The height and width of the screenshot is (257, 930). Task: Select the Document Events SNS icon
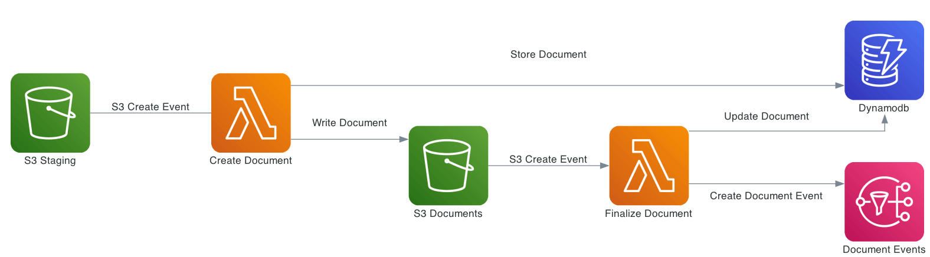coord(884,202)
